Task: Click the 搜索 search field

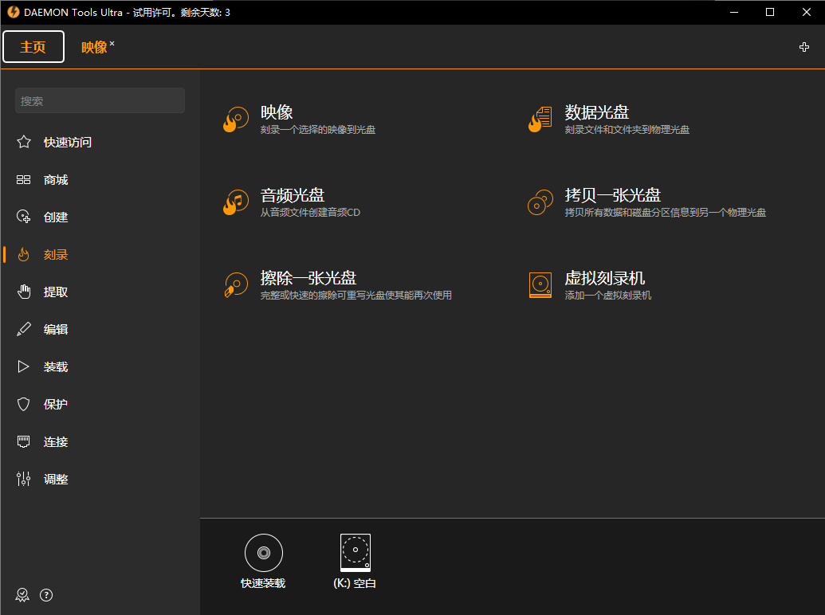Action: [99, 100]
